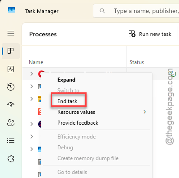This screenshot has height=178, width=179.
Task: Open the Startup apps gauge icon
Action: tap(11, 105)
